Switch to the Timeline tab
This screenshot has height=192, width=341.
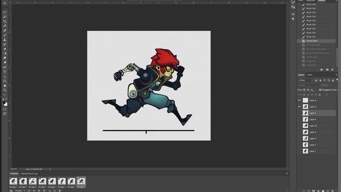(14, 173)
